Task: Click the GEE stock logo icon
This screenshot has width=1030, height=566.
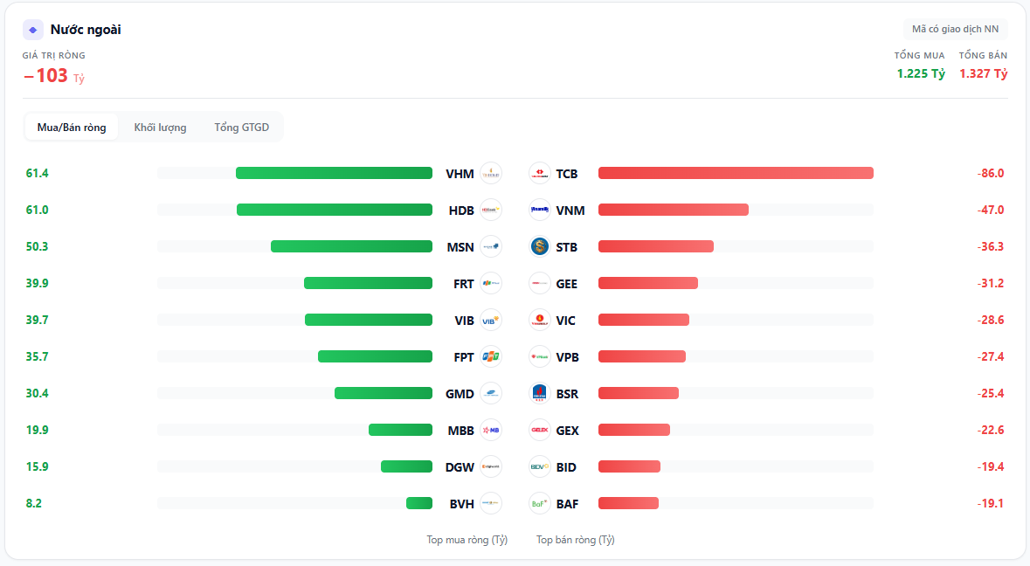Action: click(x=539, y=284)
